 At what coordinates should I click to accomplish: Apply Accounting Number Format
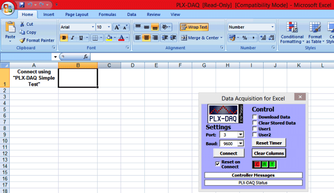[x=232, y=38]
